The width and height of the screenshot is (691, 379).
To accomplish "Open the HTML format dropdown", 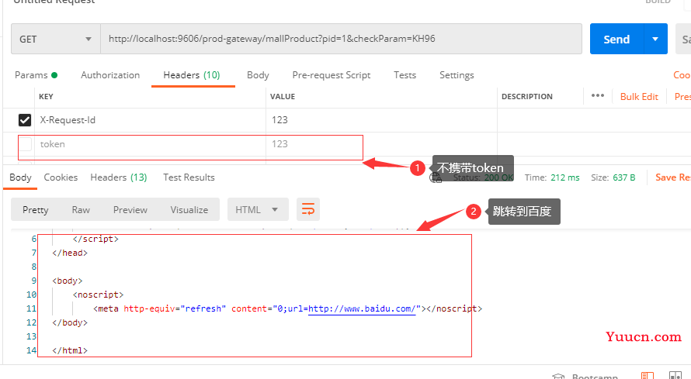I will click(258, 210).
